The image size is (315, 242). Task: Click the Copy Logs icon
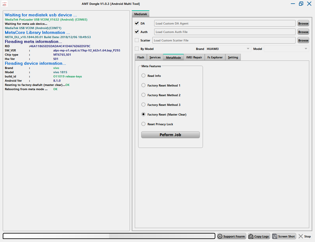251,236
